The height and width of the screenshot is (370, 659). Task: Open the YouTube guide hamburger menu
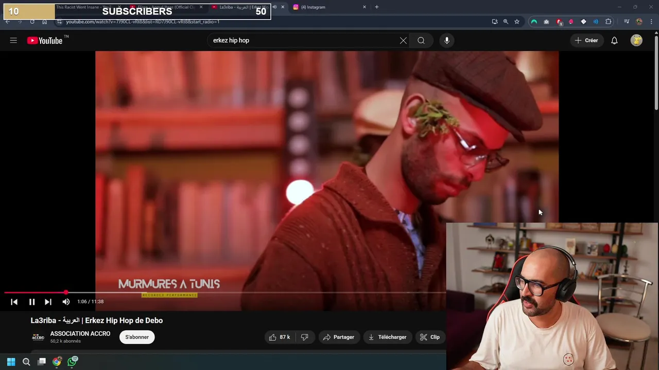point(13,41)
